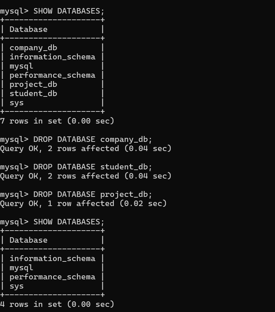Click the '4 rows in set' result text

coord(57,304)
